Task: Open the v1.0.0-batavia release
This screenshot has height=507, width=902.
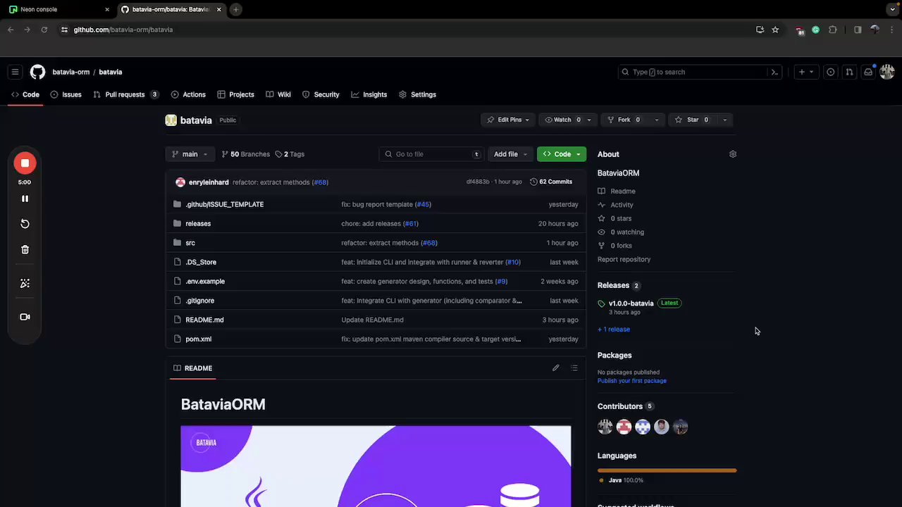Action: pyautogui.click(x=631, y=303)
